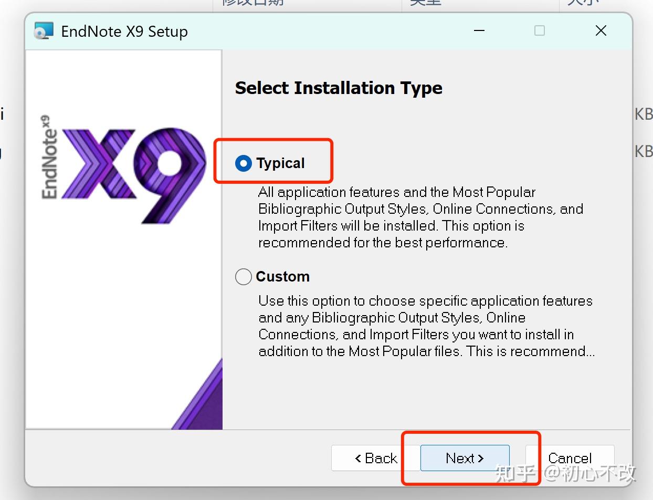Select the Custom installation option
The width and height of the screenshot is (653, 500).
(243, 277)
